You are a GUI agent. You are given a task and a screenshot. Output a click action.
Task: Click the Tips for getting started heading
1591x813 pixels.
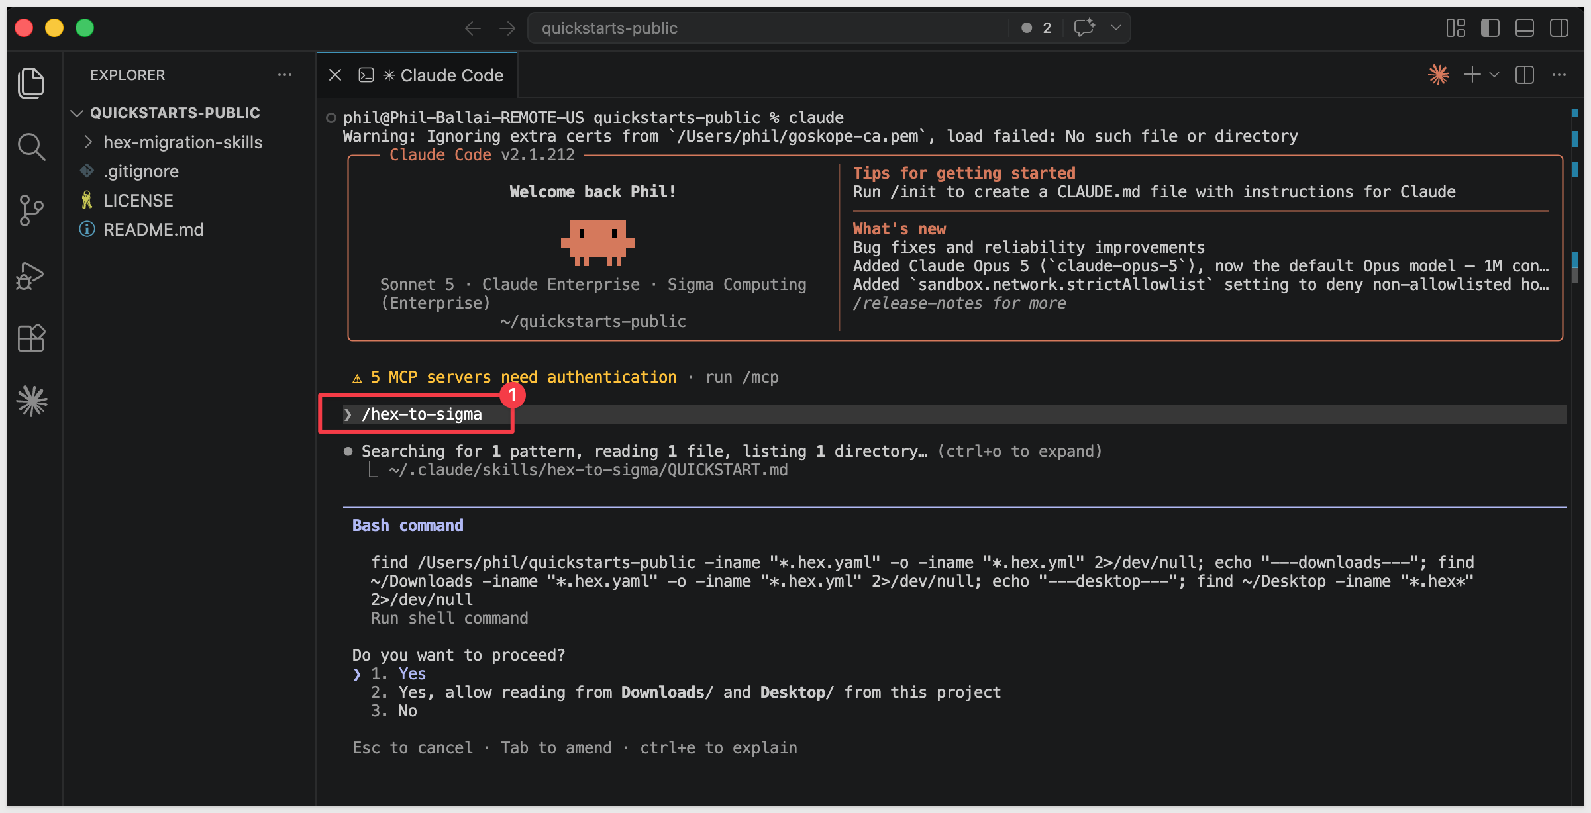click(x=964, y=173)
